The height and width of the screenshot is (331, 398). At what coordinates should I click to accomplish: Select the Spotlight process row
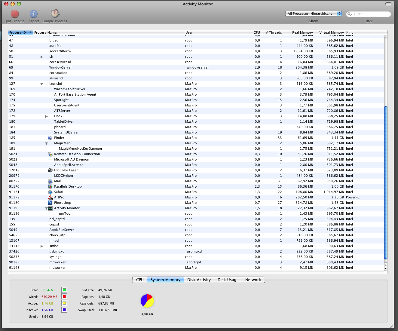coord(196,100)
